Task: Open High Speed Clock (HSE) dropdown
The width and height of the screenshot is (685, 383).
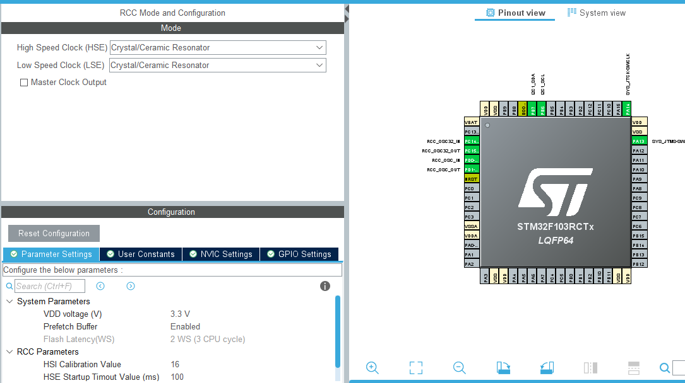Action: (218, 47)
